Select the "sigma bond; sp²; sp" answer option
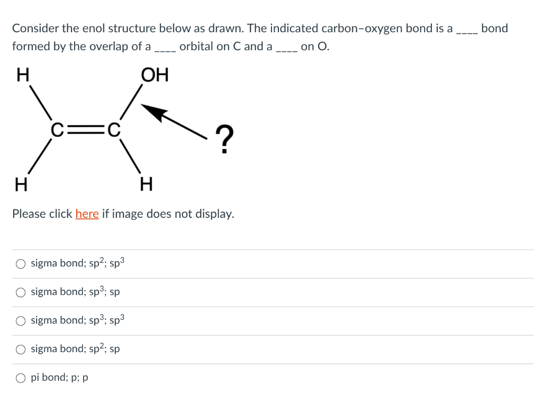Screen dimensions: 542x395 [x=20, y=348]
